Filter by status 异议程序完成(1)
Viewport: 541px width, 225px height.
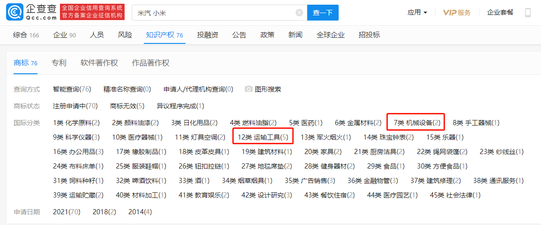[x=180, y=106]
